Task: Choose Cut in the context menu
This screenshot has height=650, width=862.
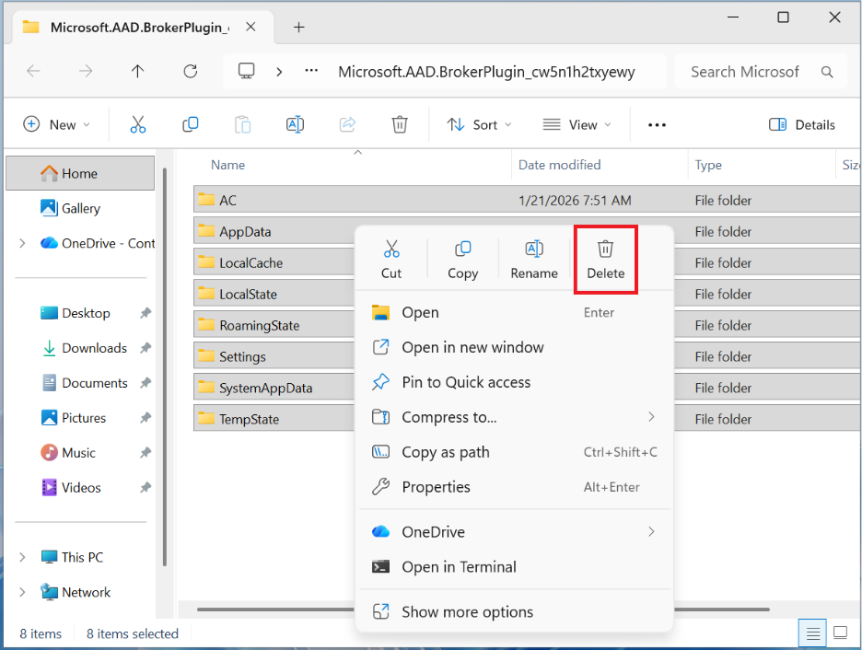Action: click(x=391, y=259)
